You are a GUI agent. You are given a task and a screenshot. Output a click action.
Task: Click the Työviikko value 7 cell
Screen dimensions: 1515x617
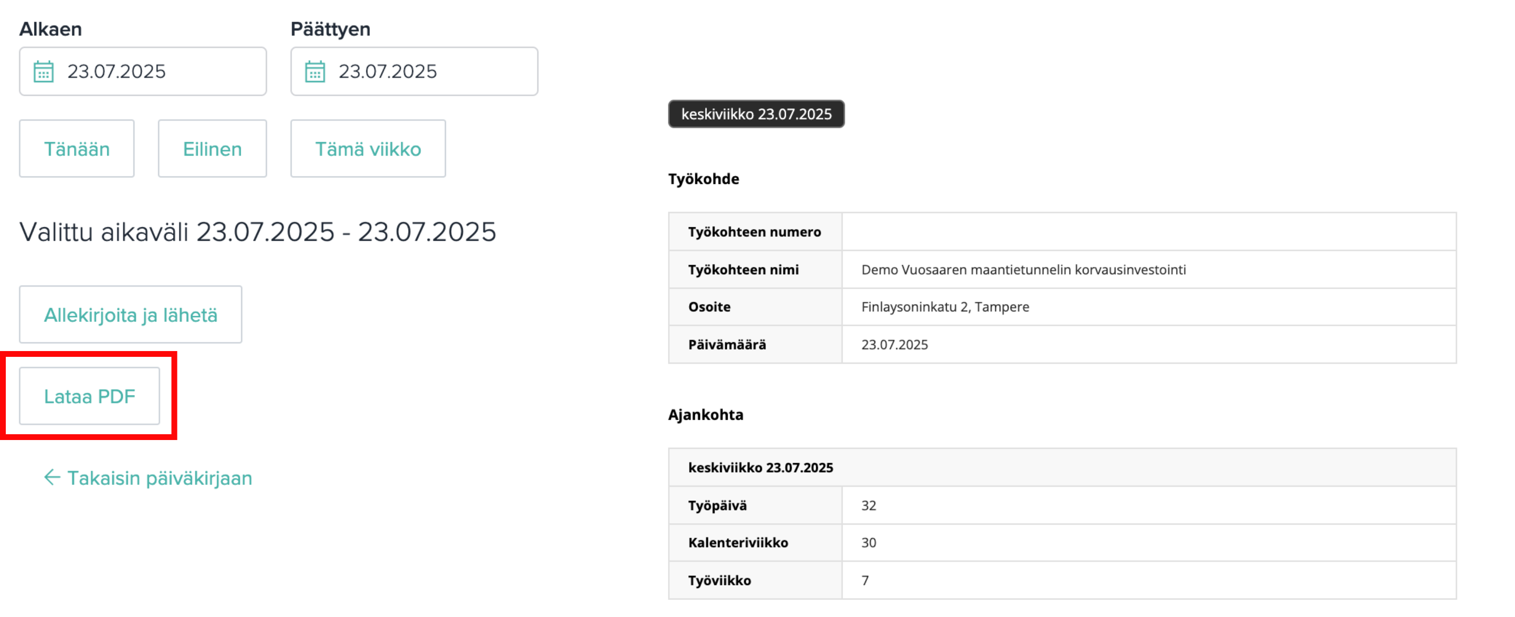coord(1148,580)
